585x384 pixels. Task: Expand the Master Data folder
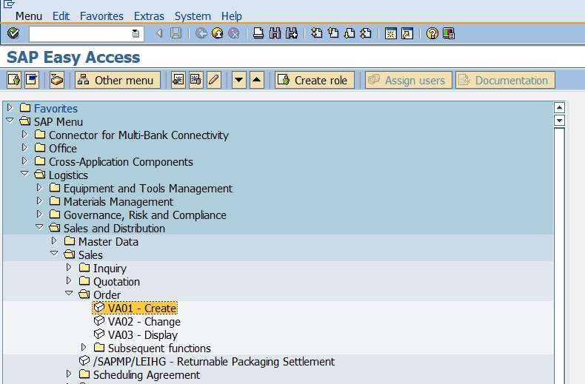[x=54, y=241]
